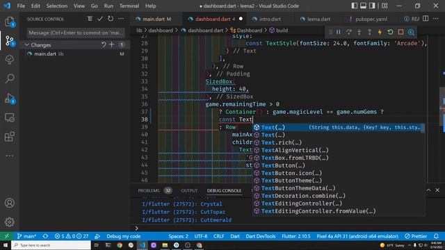
Task: Click Debug my code in status bar
Action: tap(124, 236)
